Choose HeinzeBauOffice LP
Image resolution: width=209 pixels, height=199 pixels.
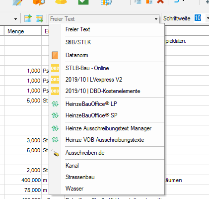(x=107, y=104)
